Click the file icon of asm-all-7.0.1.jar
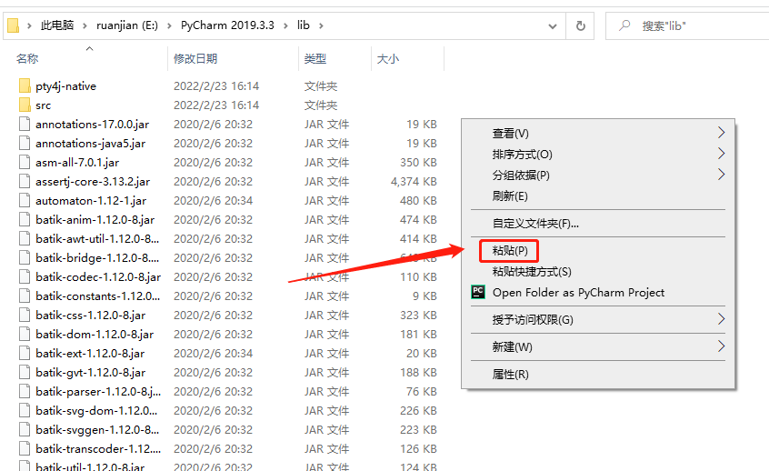 (x=25, y=163)
